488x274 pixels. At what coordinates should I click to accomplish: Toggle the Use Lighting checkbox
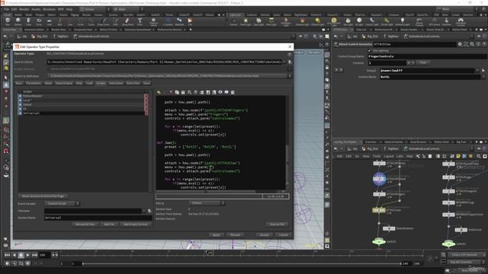(x=370, y=51)
